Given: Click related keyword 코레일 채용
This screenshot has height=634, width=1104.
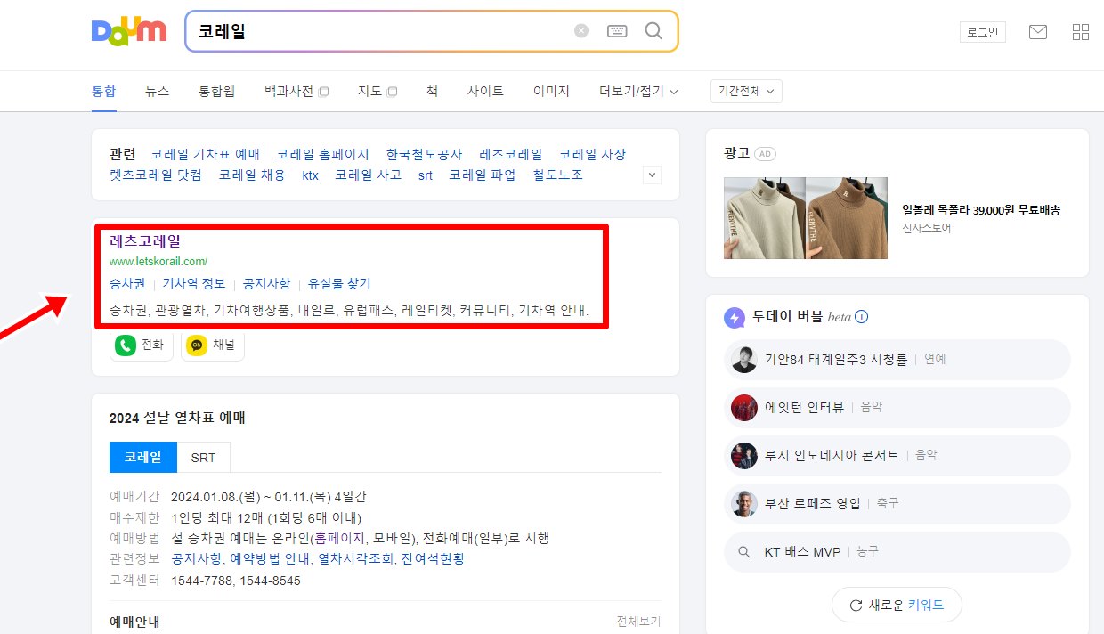Looking at the screenshot, I should (x=252, y=175).
